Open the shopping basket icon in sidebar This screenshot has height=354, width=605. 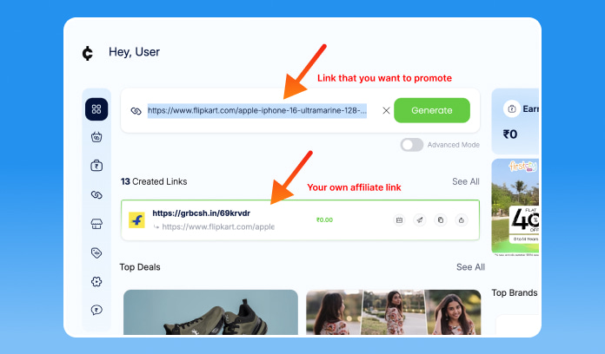(96, 137)
